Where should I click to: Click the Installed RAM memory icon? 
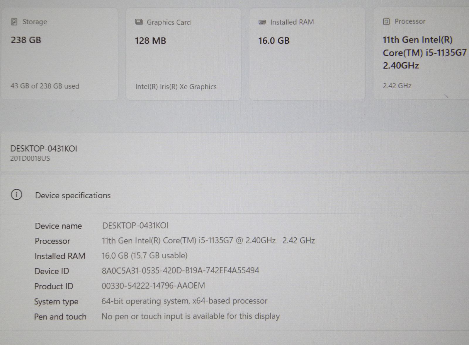tap(262, 22)
